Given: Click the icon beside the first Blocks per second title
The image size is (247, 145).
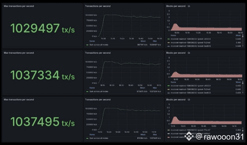Looking at the screenshot, I should pyautogui.click(x=189, y=6).
